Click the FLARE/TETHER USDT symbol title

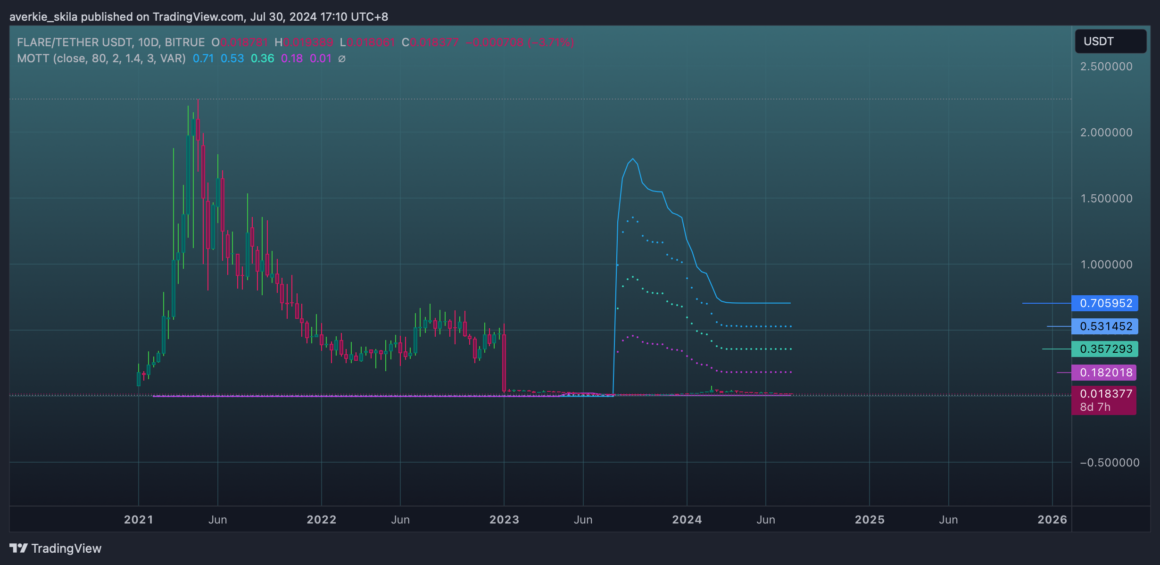coord(75,42)
